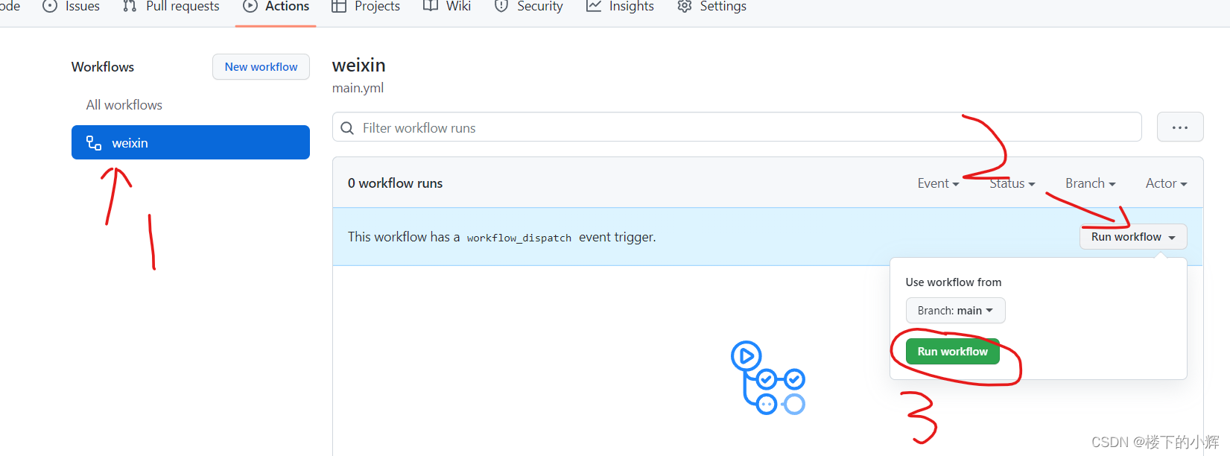Click the search magnifier icon

(347, 128)
